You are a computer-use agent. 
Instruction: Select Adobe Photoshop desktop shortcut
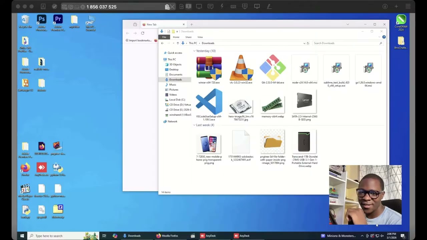click(x=41, y=23)
